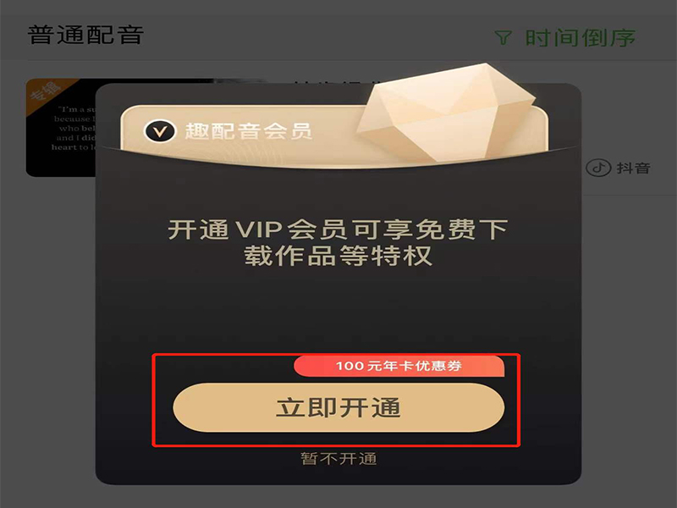
Task: Tap the 载作品等特权 second line of text
Action: pyautogui.click(x=338, y=256)
